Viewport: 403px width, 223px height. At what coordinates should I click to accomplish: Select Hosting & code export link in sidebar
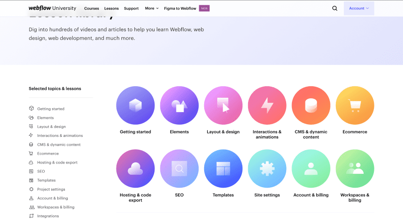point(57,162)
